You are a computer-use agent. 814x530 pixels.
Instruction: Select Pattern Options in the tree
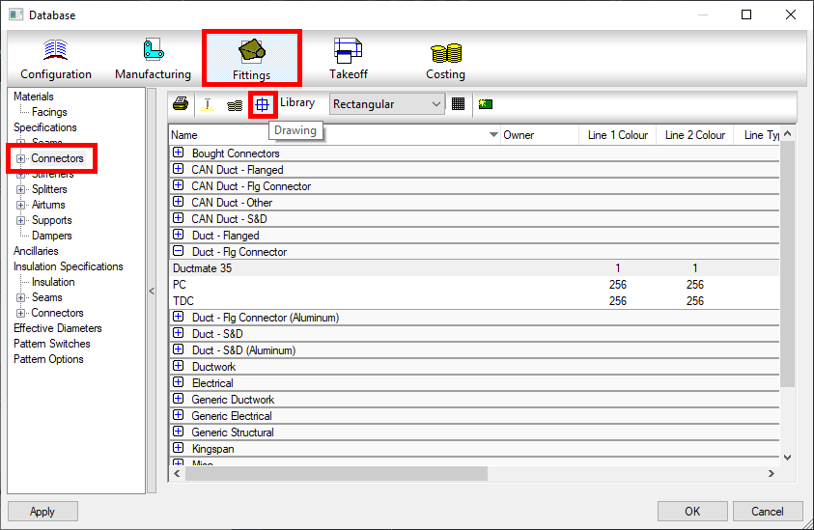point(48,359)
